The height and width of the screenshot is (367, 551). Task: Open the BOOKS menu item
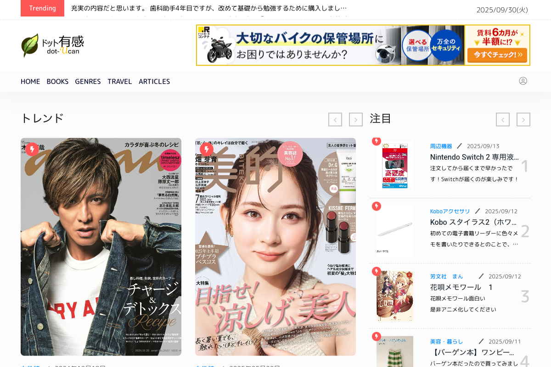pos(57,81)
